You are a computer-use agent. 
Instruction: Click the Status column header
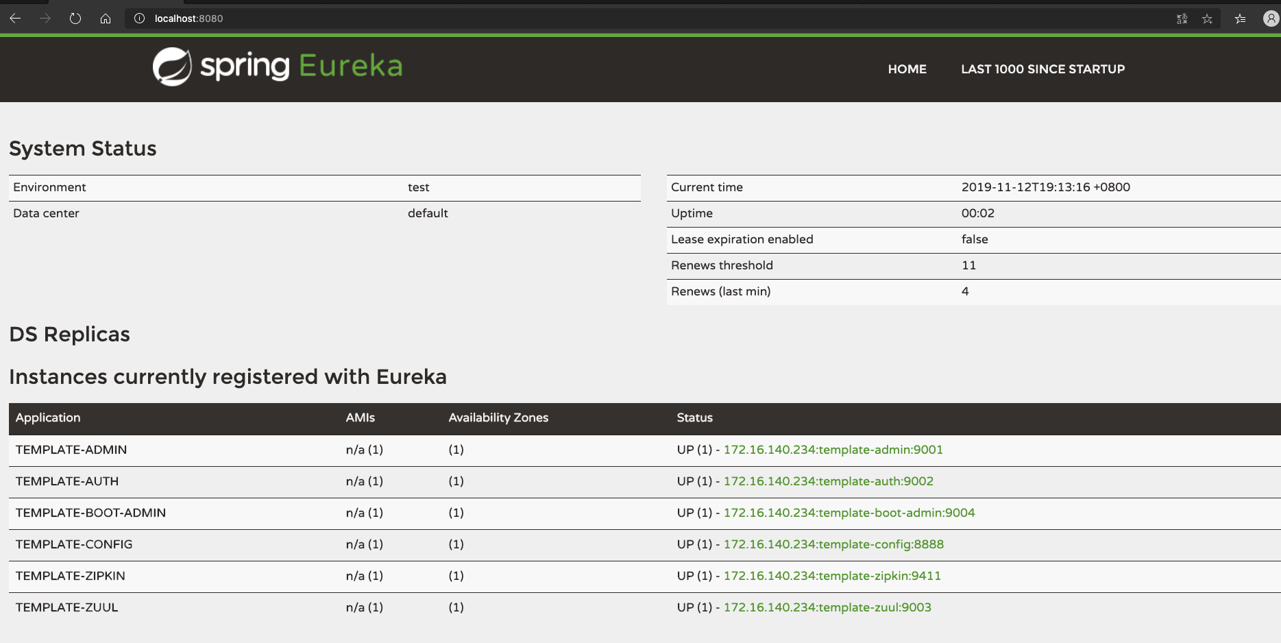pos(695,418)
